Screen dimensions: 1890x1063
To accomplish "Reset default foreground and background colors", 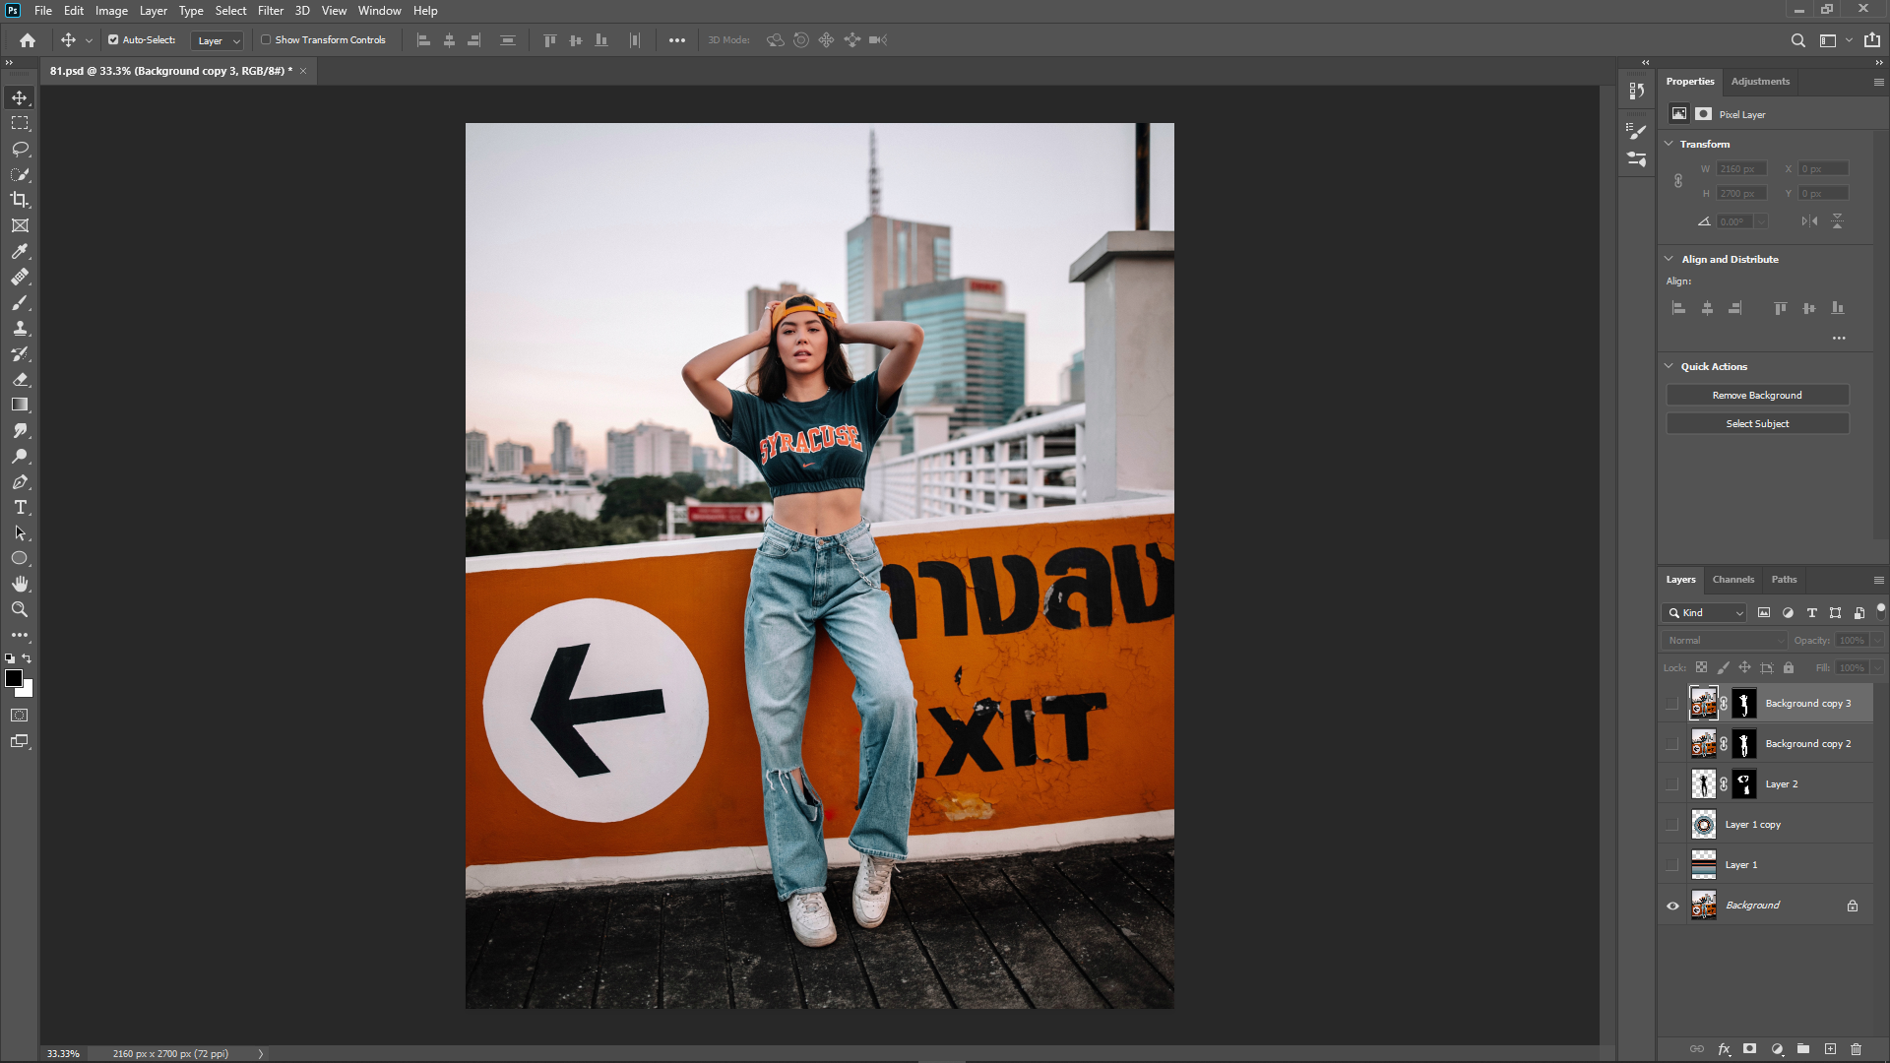I will [x=10, y=658].
